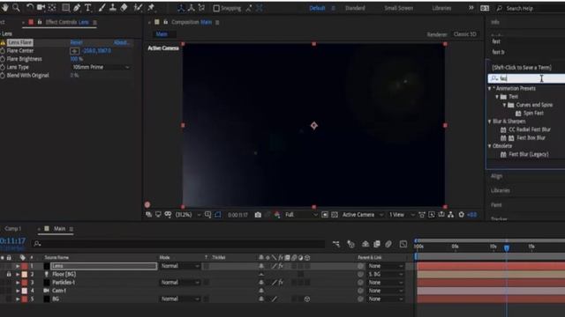The height and width of the screenshot is (317, 565).
Task: Toggle the Flare Brightness stopwatch
Action: point(3,59)
